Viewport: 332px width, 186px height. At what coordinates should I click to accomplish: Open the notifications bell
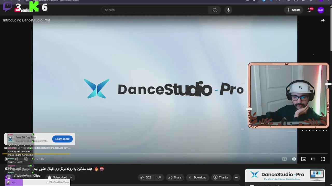tap(309, 10)
